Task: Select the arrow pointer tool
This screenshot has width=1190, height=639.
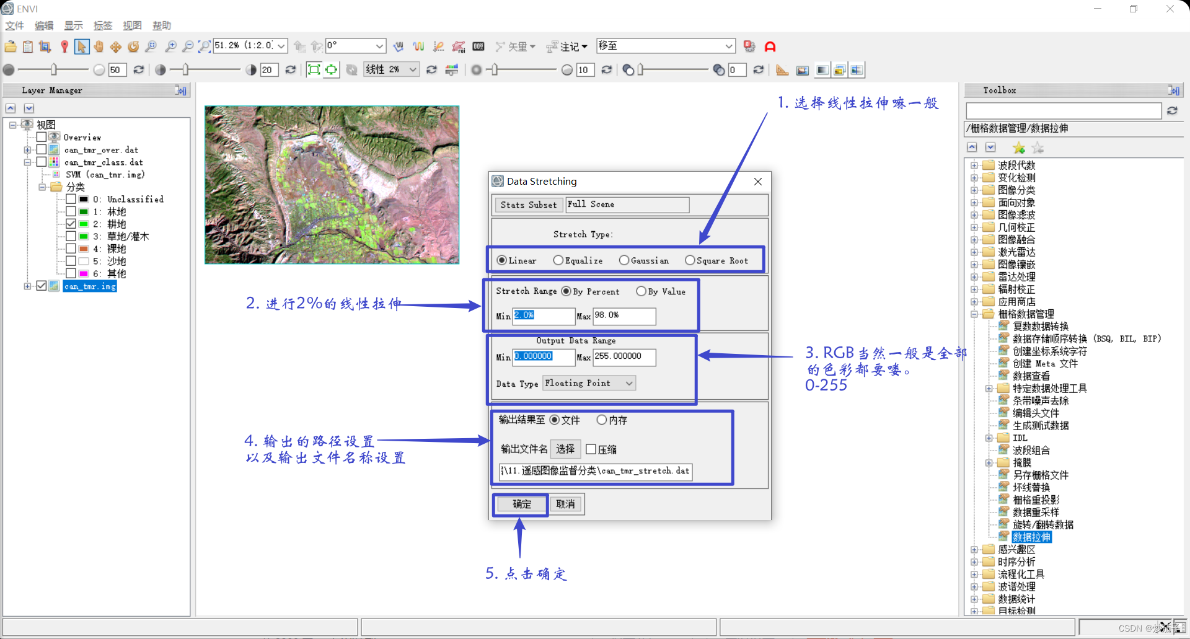Action: 81,46
